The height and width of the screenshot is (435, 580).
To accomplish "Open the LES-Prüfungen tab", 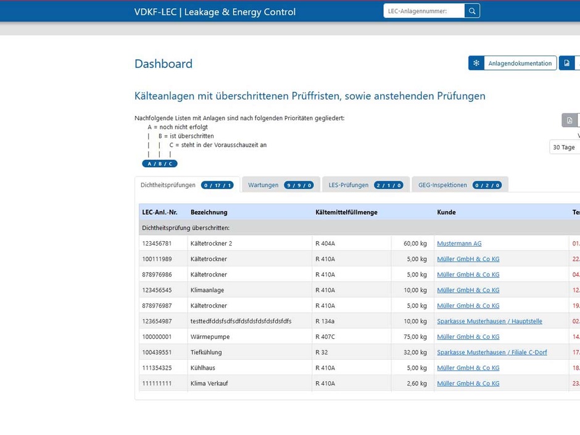I will click(349, 185).
